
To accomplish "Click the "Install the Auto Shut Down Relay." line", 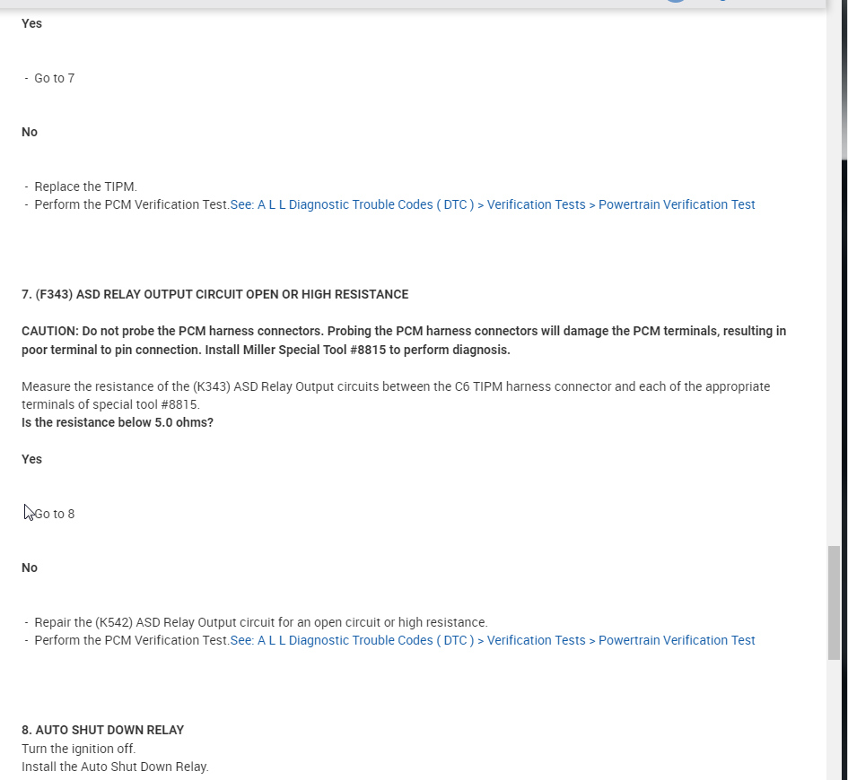I will click(115, 767).
